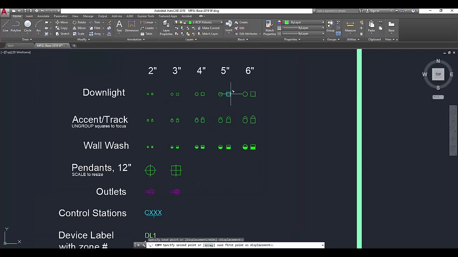Expand the Properties panel
This screenshot has height=257, width=458.
pyautogui.click(x=292, y=39)
